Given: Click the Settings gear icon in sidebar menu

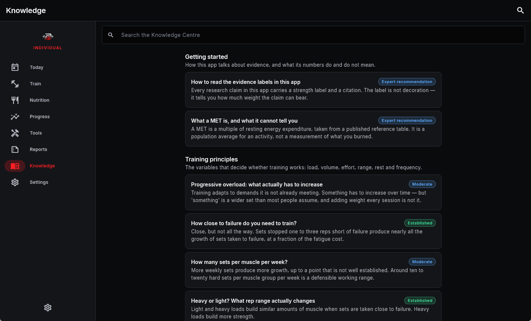Looking at the screenshot, I should 15,182.
